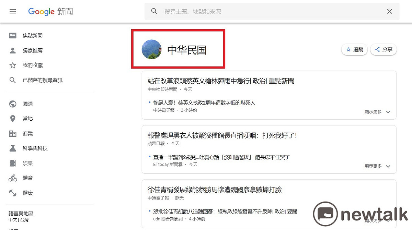The height and width of the screenshot is (230, 412).
Task: Click the 獨家推薦 person icon
Action: pyautogui.click(x=13, y=50)
